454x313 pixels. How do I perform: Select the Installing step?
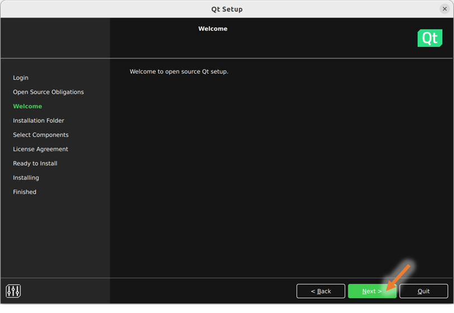pos(26,177)
